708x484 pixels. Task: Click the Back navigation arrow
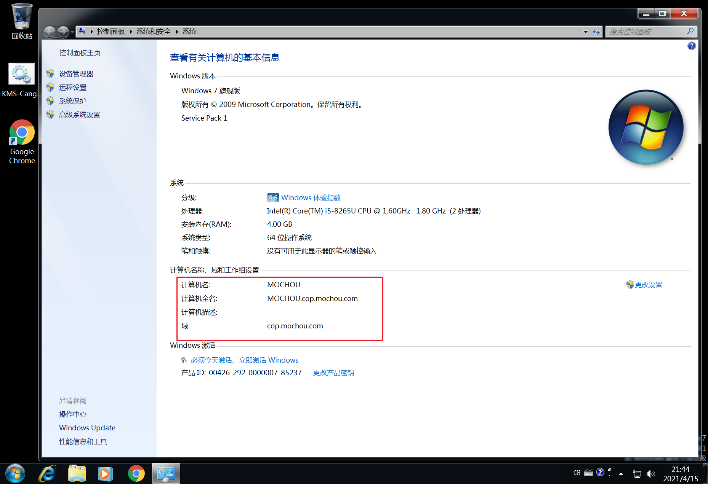point(50,32)
